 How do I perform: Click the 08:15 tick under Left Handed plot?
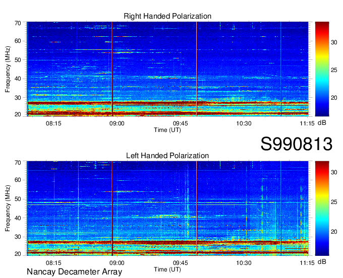53,263
